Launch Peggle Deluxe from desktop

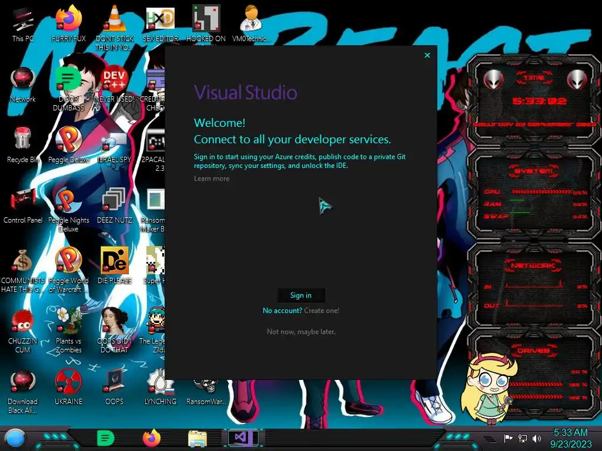pos(69,145)
